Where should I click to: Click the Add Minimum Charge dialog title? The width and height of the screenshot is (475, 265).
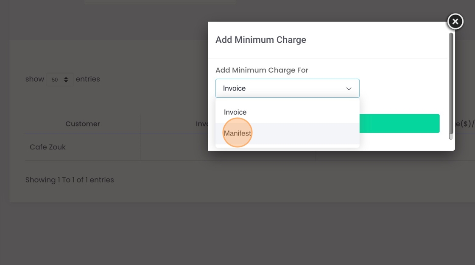(x=260, y=40)
